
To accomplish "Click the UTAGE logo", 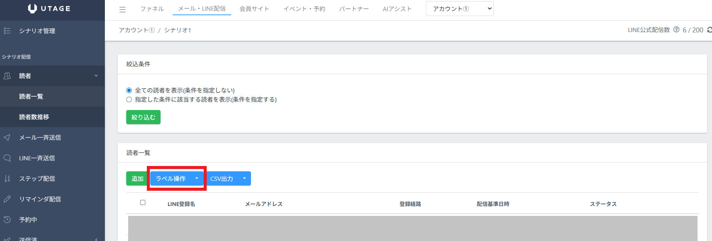I will coord(49,9).
